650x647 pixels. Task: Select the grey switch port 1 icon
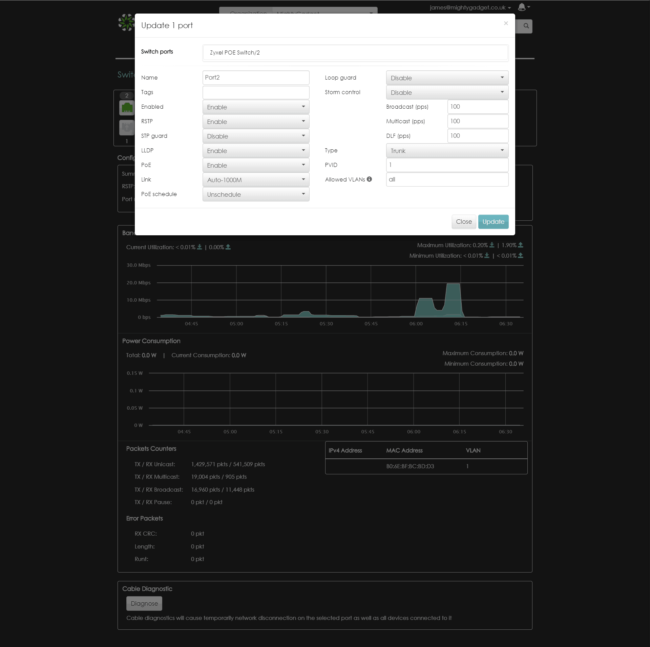[127, 127]
